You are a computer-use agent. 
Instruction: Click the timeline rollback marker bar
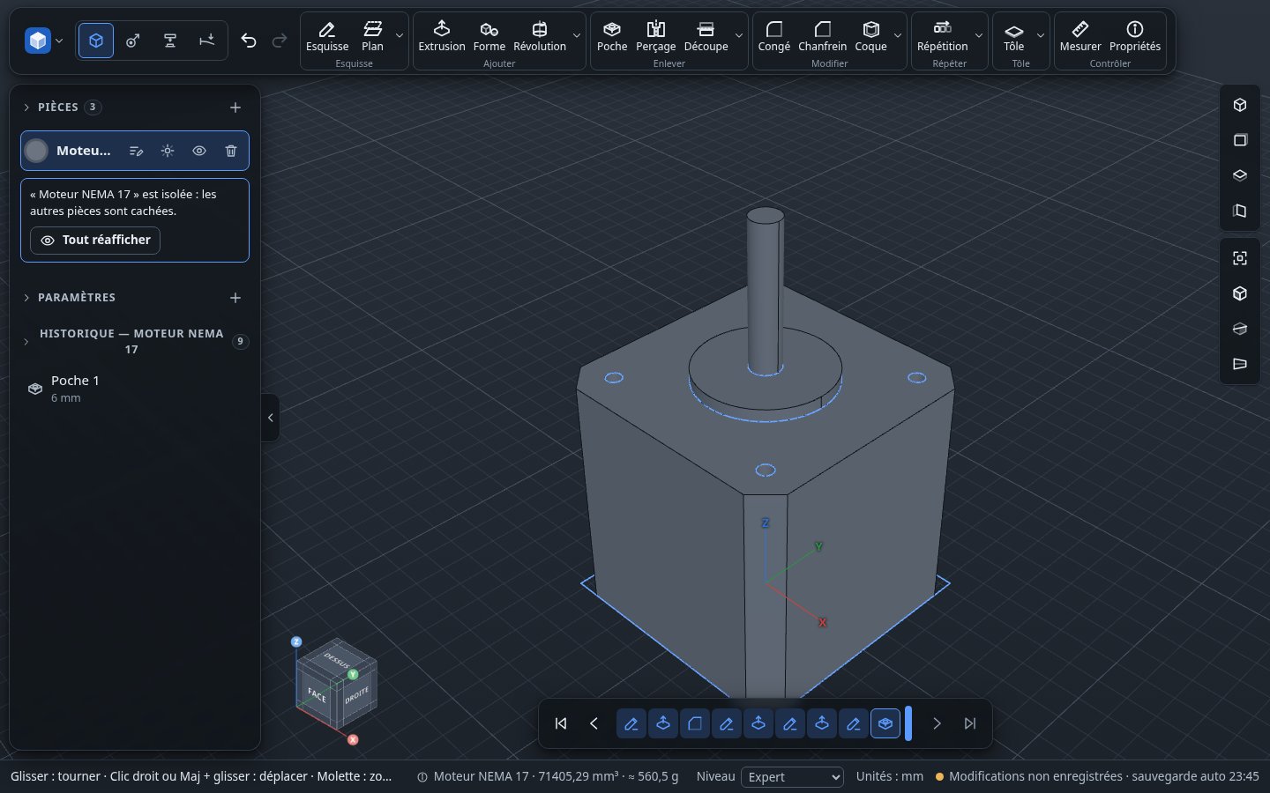point(908,723)
